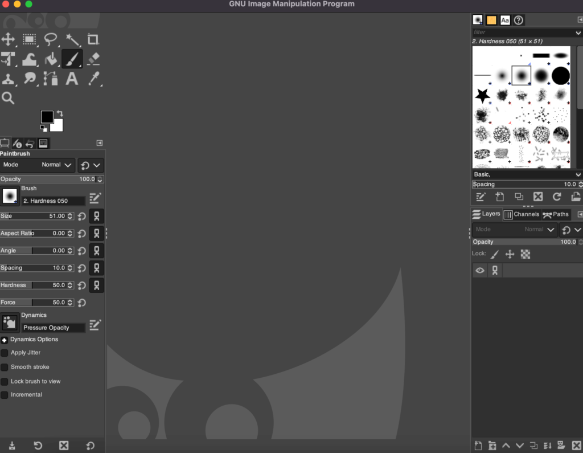
Task: Select the Crop tool
Action: point(92,39)
